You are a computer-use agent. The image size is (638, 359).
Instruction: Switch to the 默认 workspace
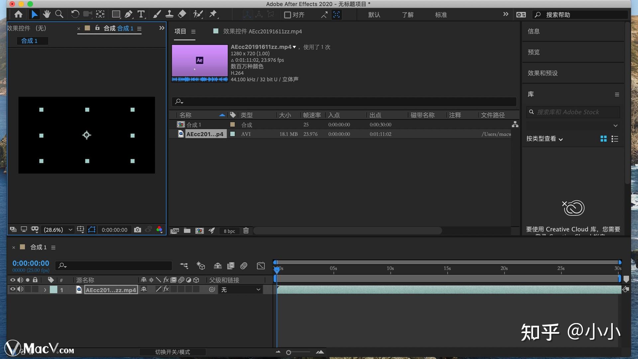(374, 15)
